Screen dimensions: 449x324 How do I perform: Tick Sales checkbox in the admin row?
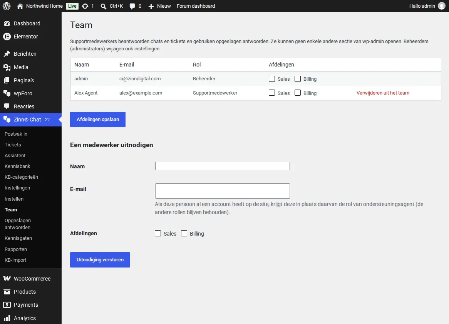[272, 79]
